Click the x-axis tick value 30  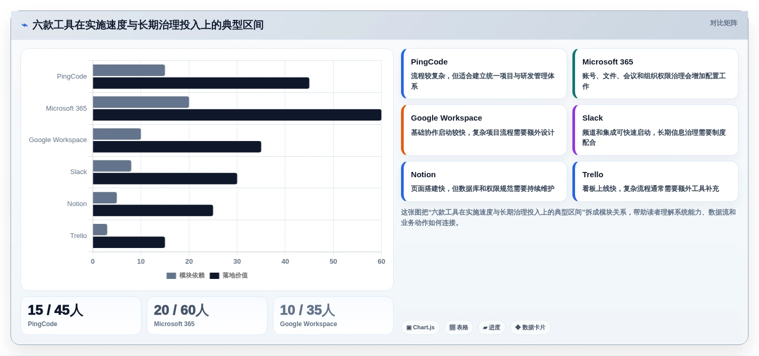click(237, 262)
